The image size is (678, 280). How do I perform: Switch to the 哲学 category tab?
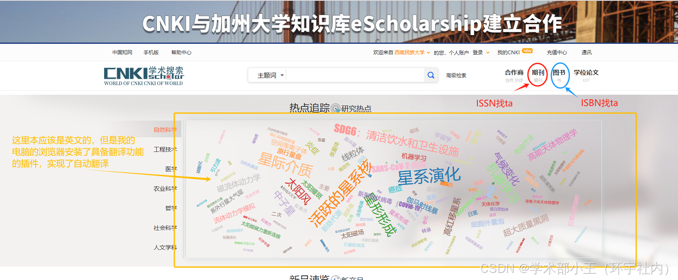tap(171, 208)
